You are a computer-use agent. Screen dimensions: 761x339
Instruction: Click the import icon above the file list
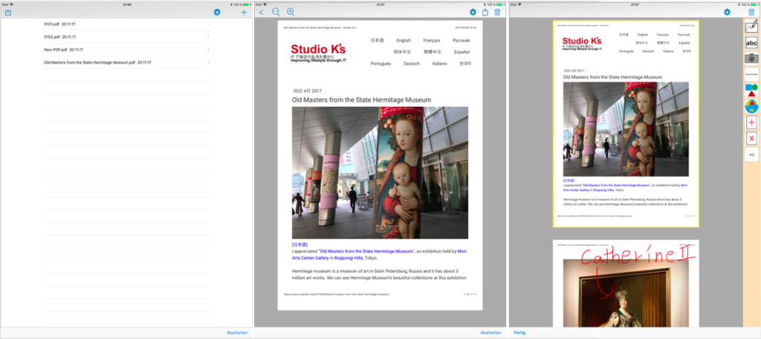(x=8, y=12)
